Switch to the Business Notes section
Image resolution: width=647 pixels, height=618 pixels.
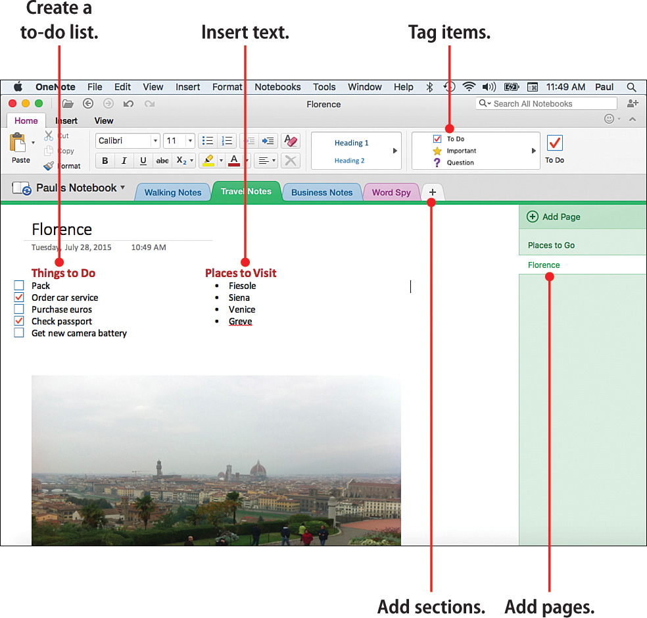tap(322, 192)
